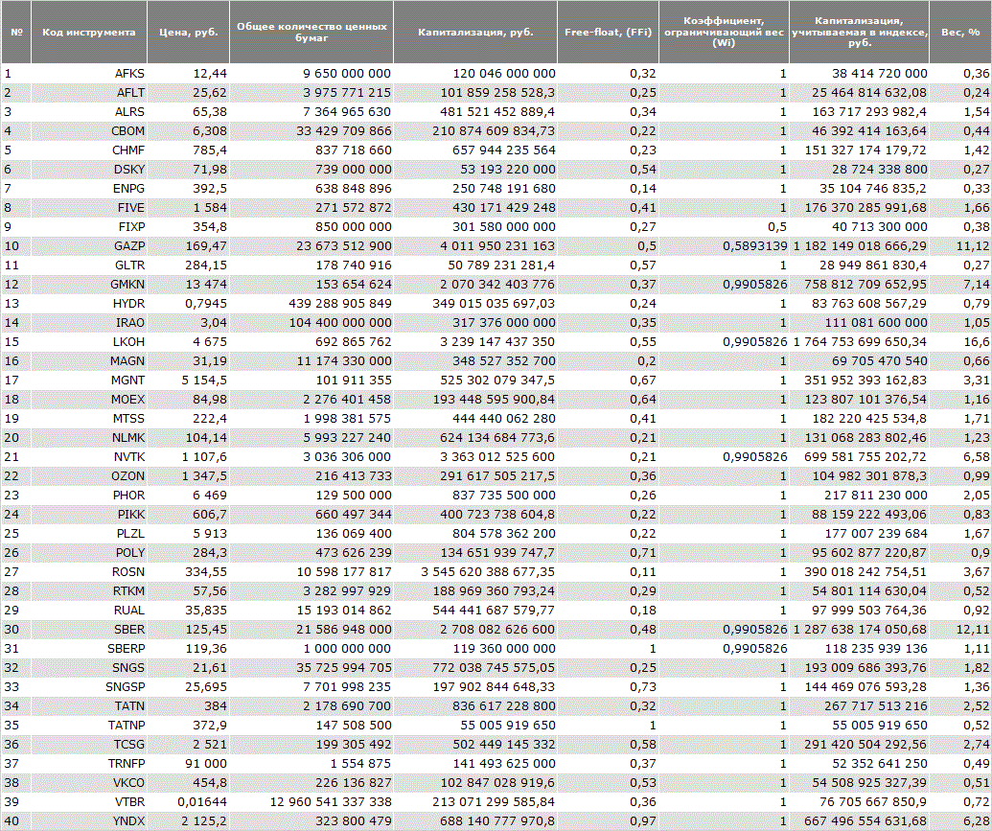Select the OZON ticker cell
Image resolution: width=992 pixels, height=831 pixels.
[x=89, y=476]
